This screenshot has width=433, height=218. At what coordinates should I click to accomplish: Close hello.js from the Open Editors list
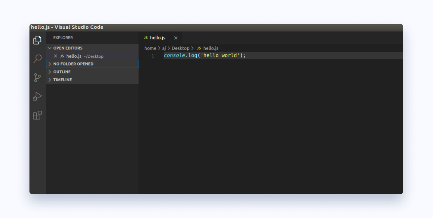pyautogui.click(x=55, y=56)
